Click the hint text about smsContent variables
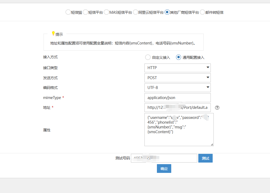 tap(123, 43)
